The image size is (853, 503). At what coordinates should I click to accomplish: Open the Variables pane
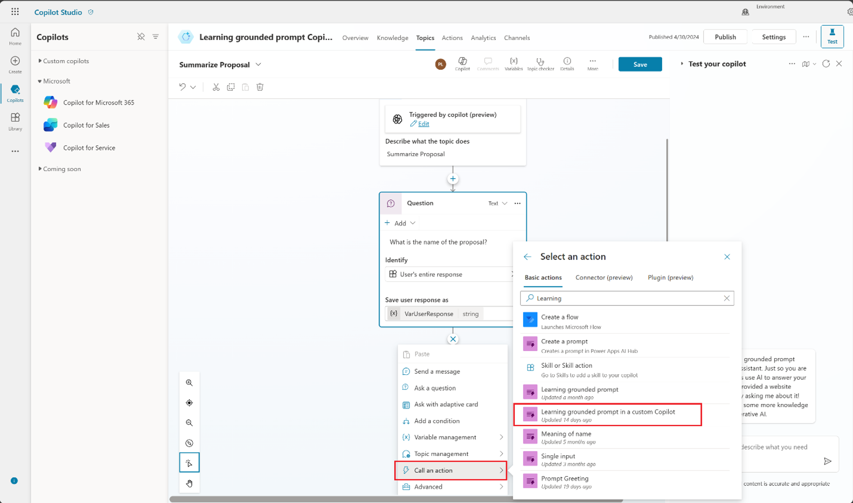click(x=513, y=64)
